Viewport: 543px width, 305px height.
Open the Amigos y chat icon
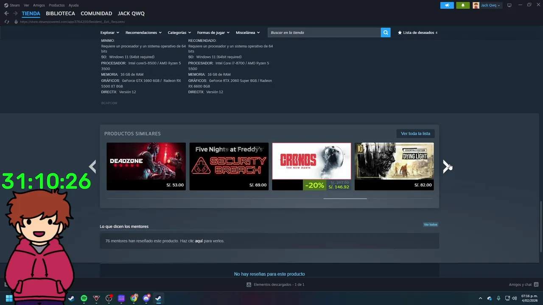pyautogui.click(x=536, y=285)
